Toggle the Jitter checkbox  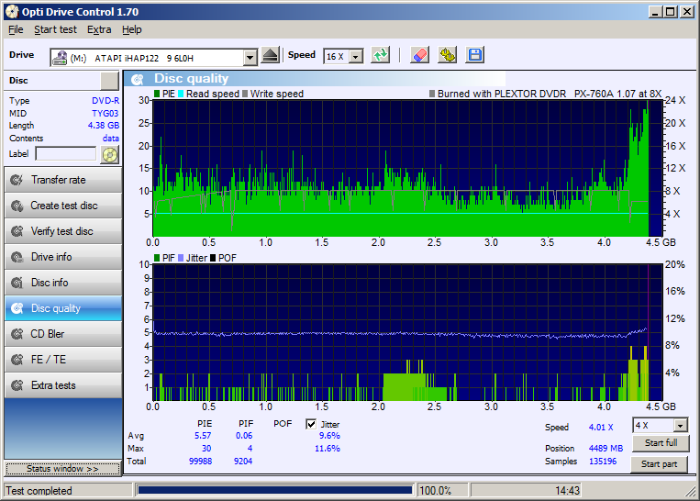[x=311, y=424]
